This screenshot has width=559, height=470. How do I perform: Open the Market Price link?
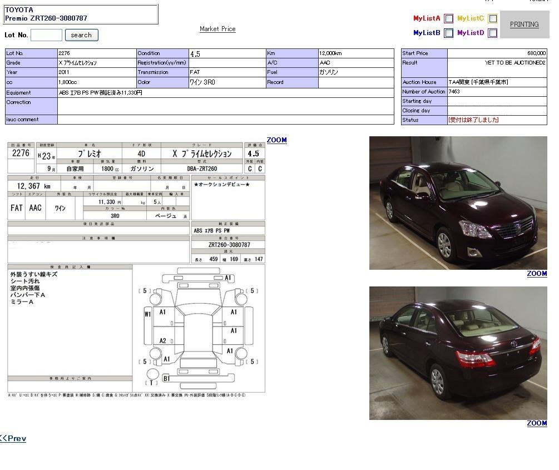coord(217,29)
